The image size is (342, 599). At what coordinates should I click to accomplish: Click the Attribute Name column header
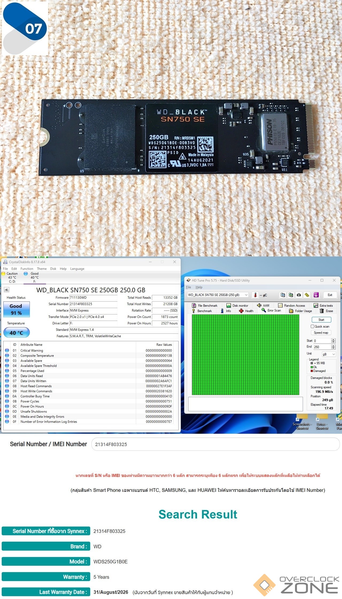(78, 344)
